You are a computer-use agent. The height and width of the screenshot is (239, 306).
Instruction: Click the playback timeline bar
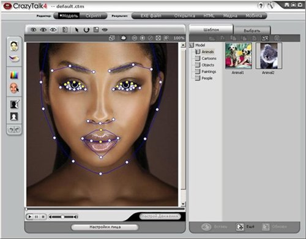click(x=105, y=209)
